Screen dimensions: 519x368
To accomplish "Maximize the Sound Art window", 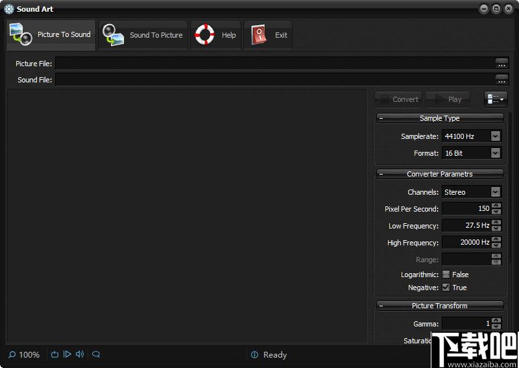I will coord(496,9).
